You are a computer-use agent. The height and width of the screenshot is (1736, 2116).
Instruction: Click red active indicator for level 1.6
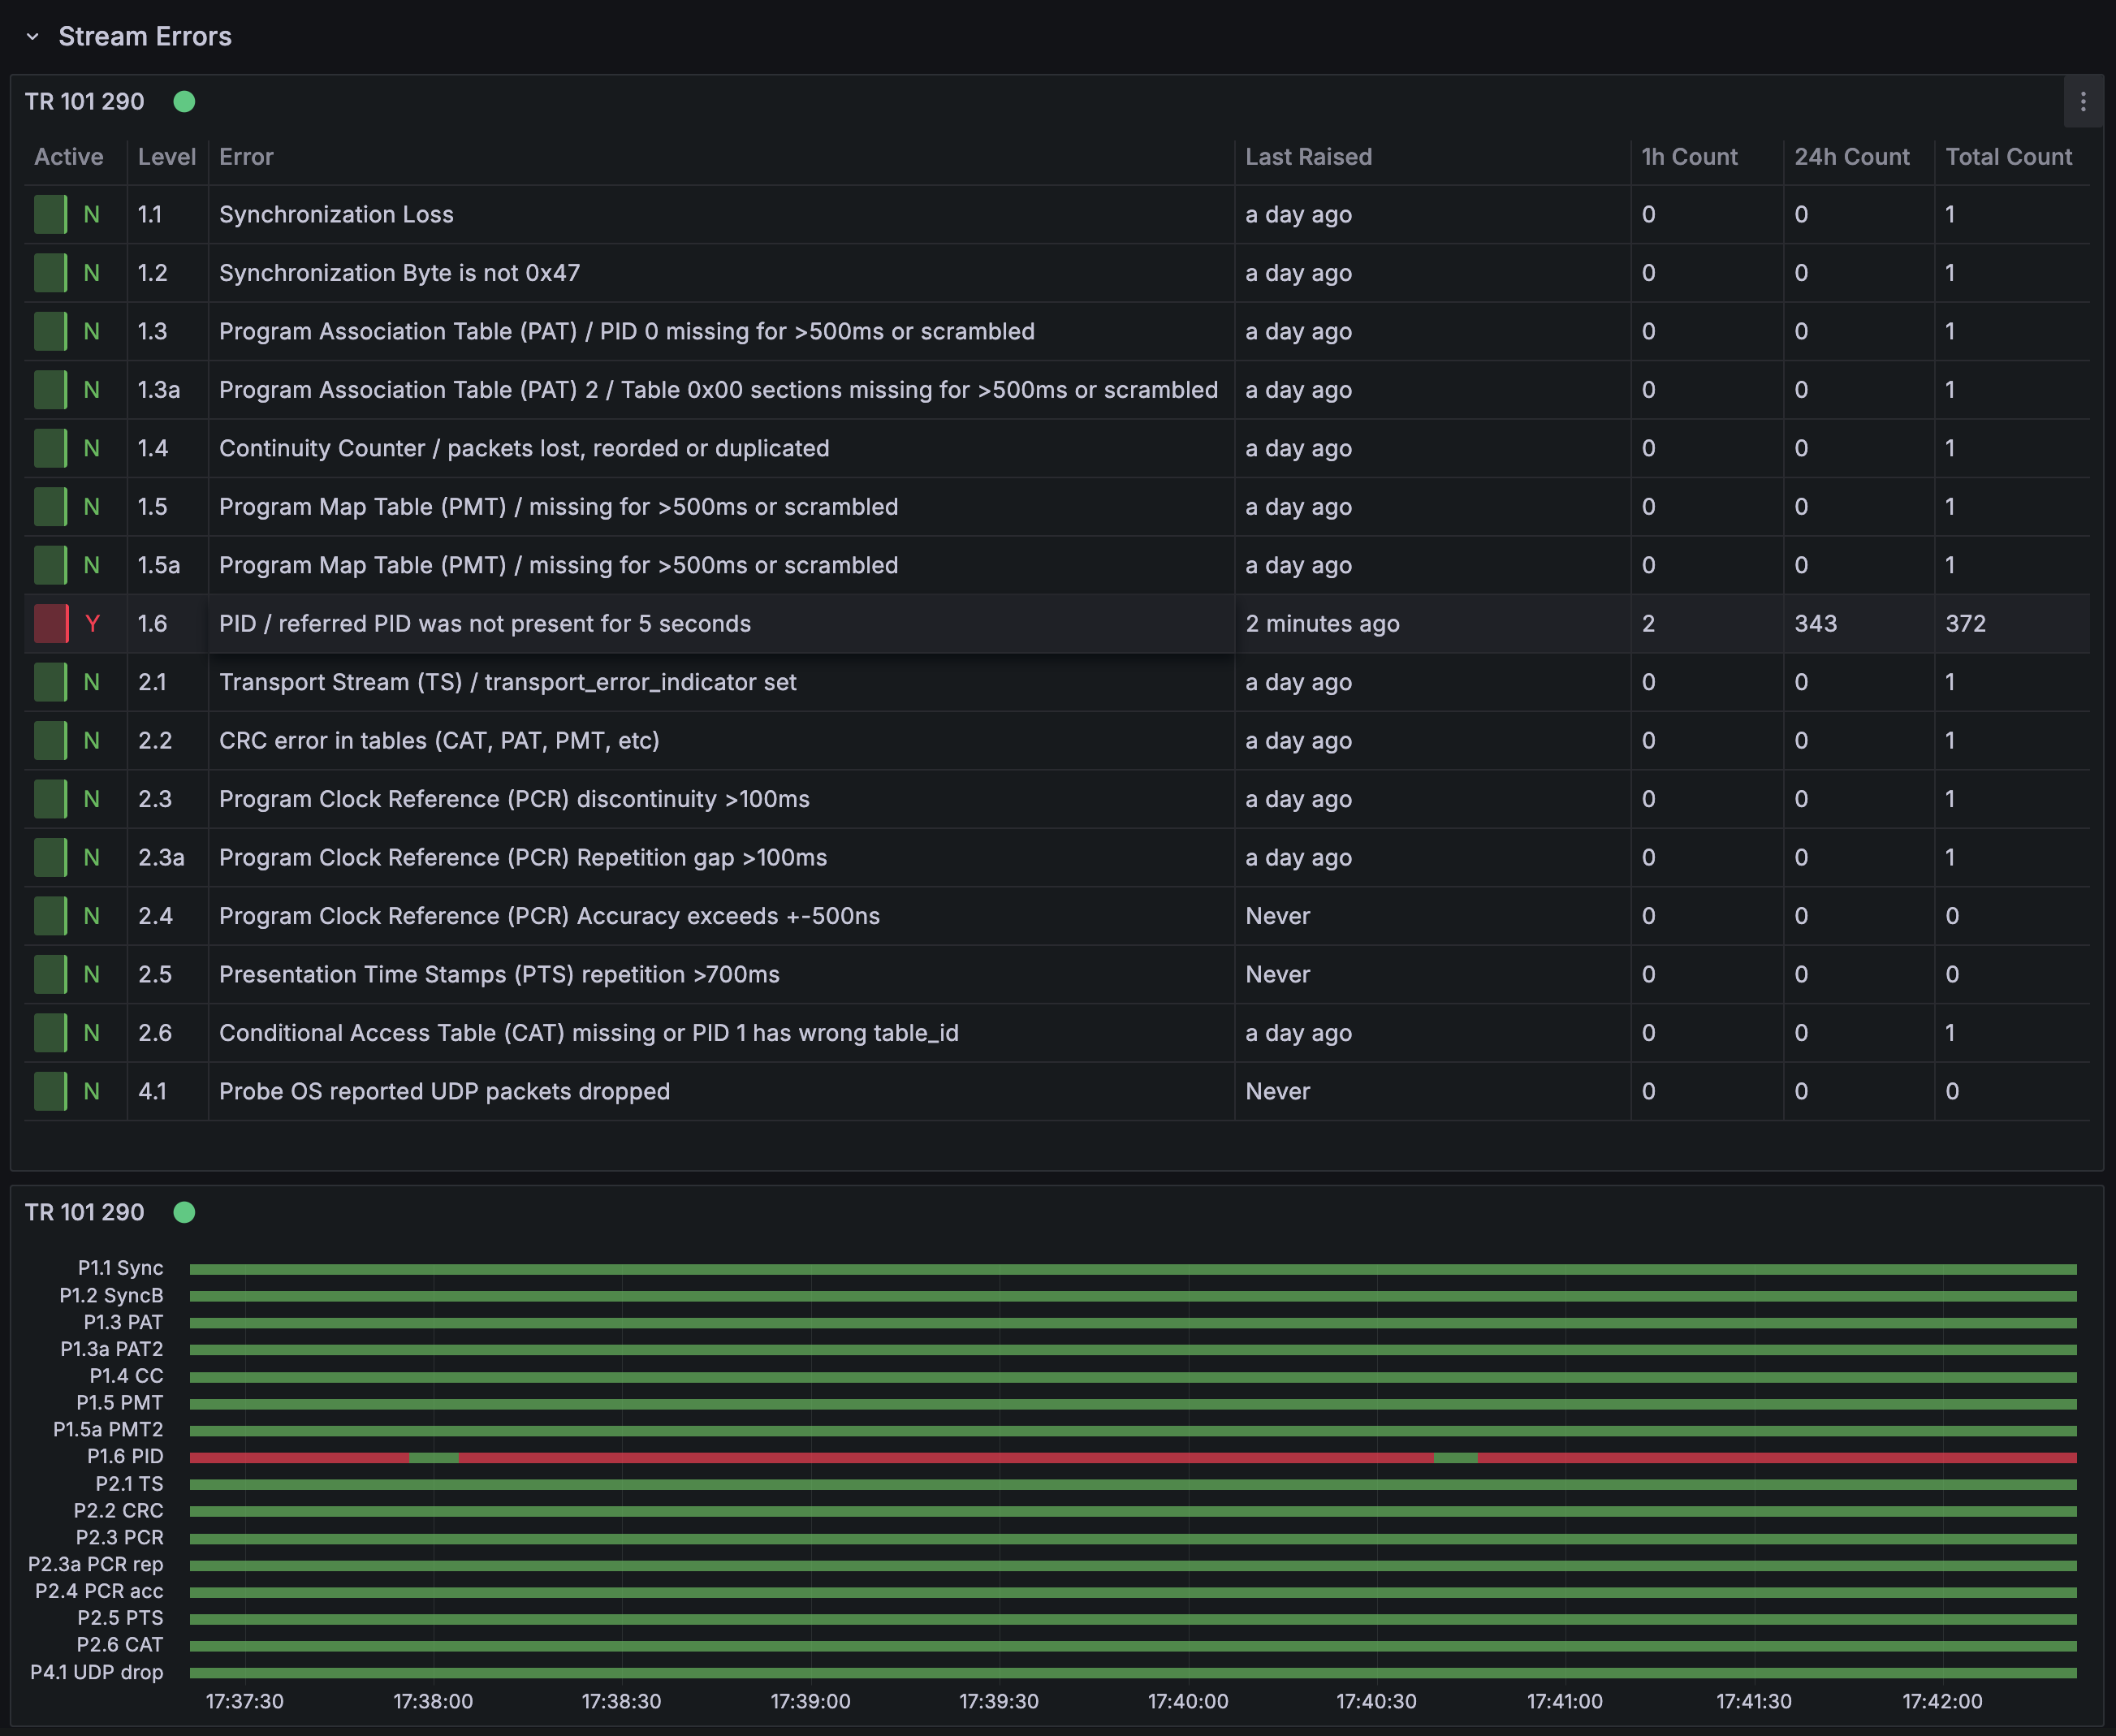(51, 624)
